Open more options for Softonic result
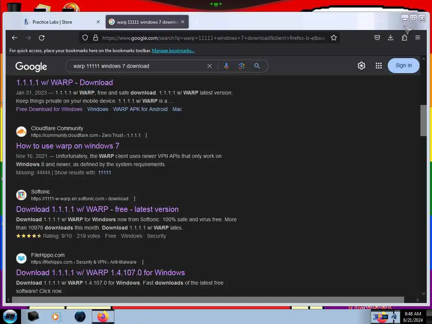432x324 pixels. tap(135, 199)
